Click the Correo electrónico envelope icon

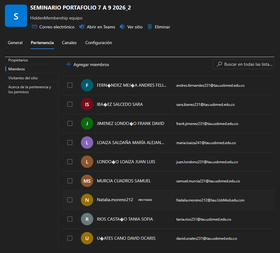click(x=34, y=27)
